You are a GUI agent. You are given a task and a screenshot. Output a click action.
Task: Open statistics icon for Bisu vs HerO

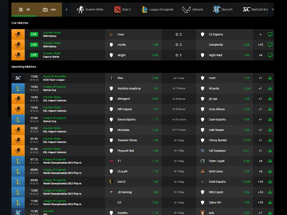click(270, 78)
